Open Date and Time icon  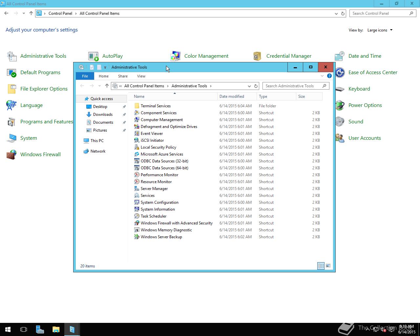point(340,56)
